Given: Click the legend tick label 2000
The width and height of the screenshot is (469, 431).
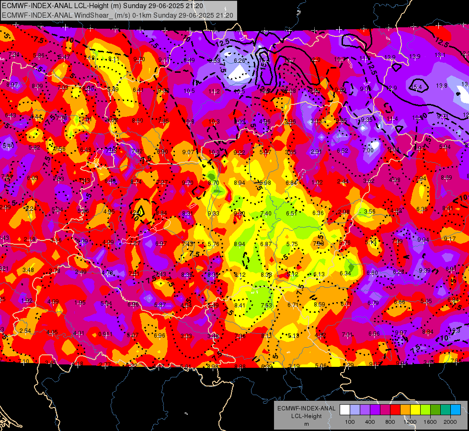Looking at the screenshot, I should pyautogui.click(x=450, y=422).
